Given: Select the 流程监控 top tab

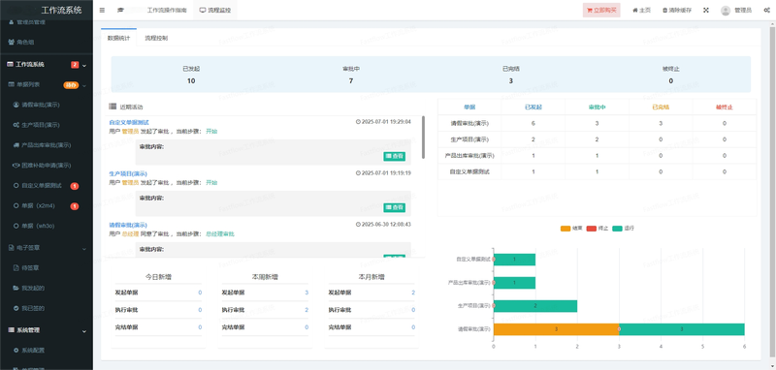Looking at the screenshot, I should pyautogui.click(x=214, y=10).
